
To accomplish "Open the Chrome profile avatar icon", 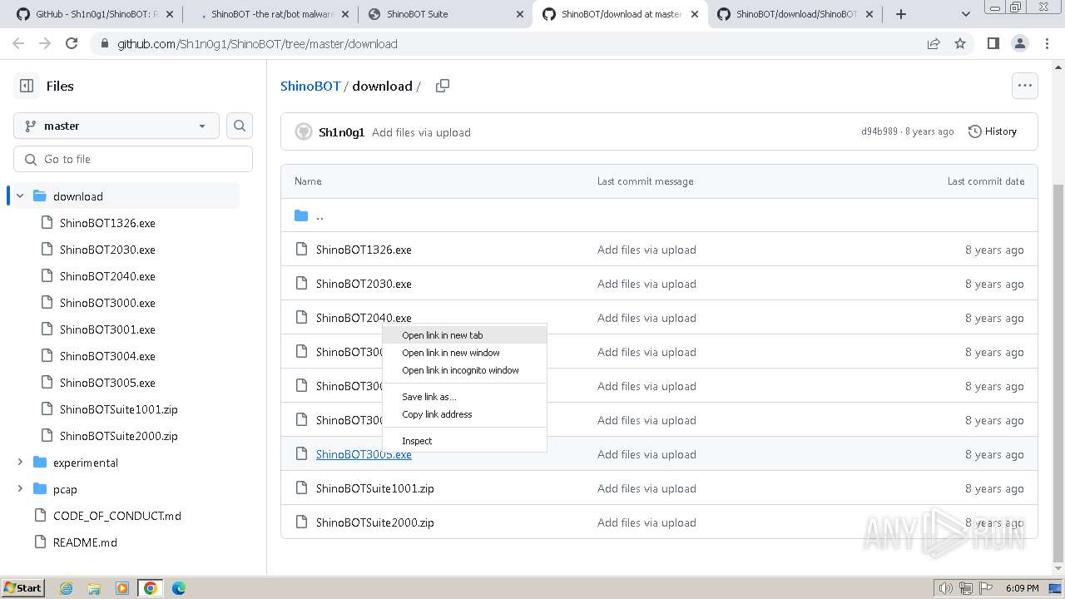I will point(1020,44).
